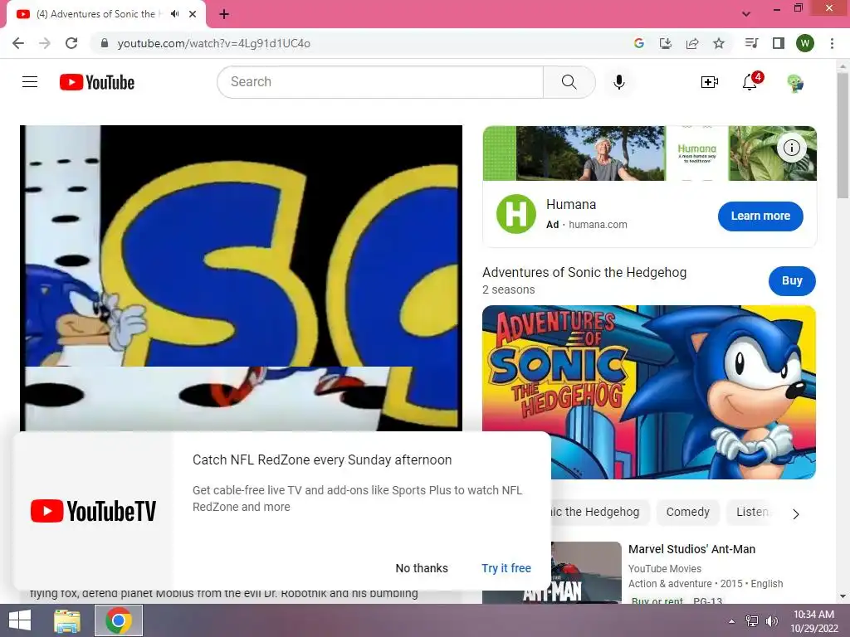850x637 pixels.
Task: Start voice search with microphone icon
Action: pos(618,82)
